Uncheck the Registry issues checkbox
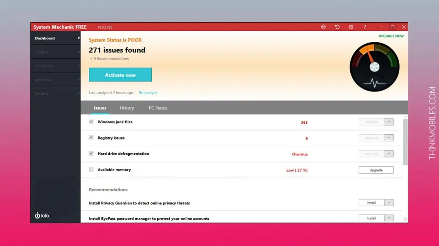 point(91,138)
